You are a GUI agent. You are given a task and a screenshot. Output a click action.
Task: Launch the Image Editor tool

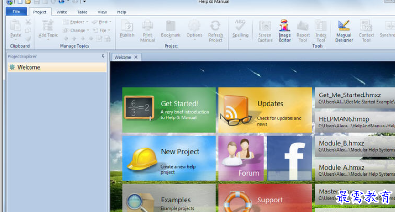click(x=284, y=31)
